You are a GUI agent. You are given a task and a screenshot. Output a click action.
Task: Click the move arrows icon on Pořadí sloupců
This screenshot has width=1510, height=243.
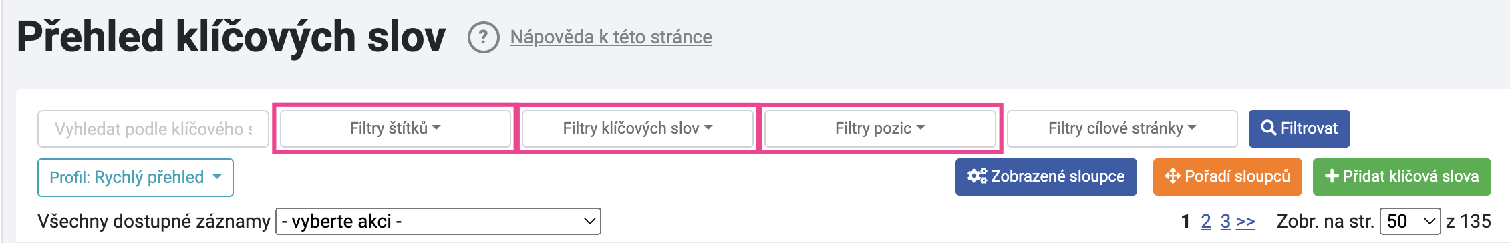[x=1173, y=176]
